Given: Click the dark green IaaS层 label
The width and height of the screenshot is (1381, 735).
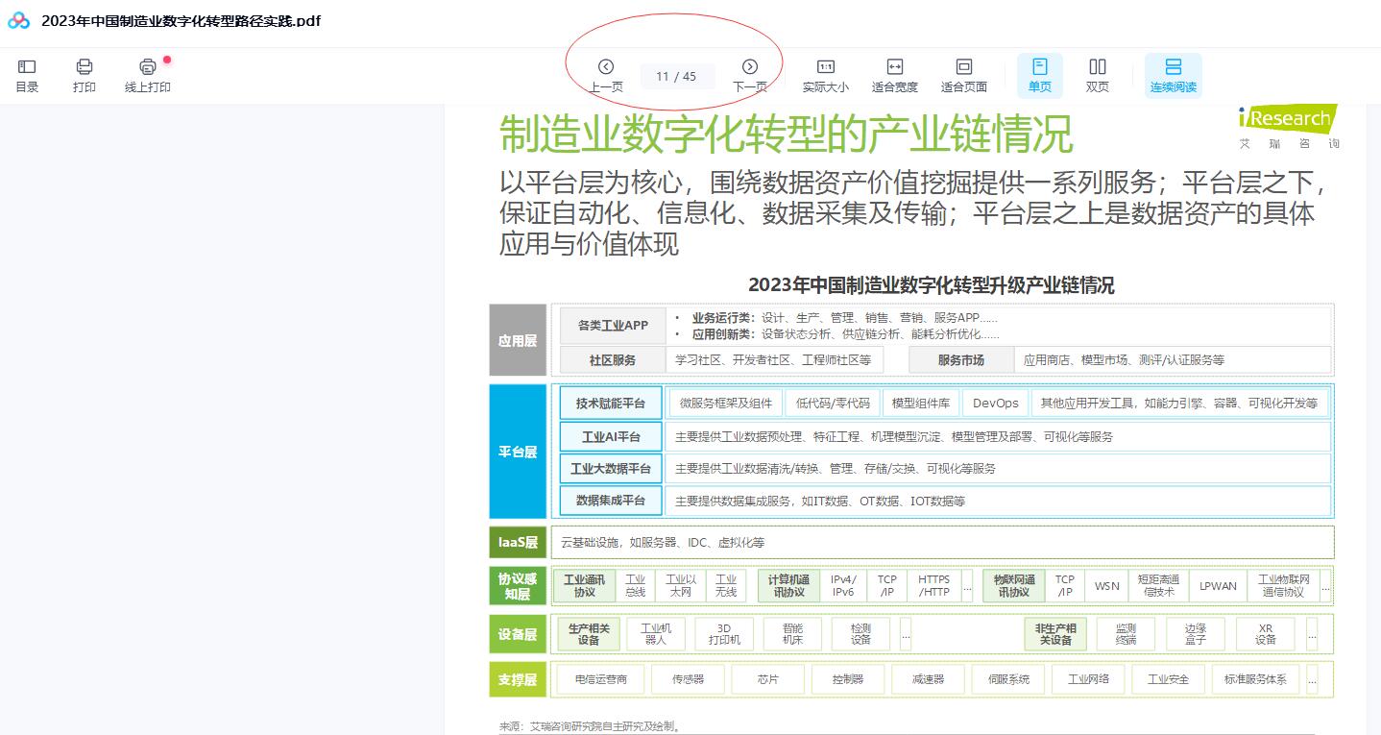Looking at the screenshot, I should coord(518,542).
